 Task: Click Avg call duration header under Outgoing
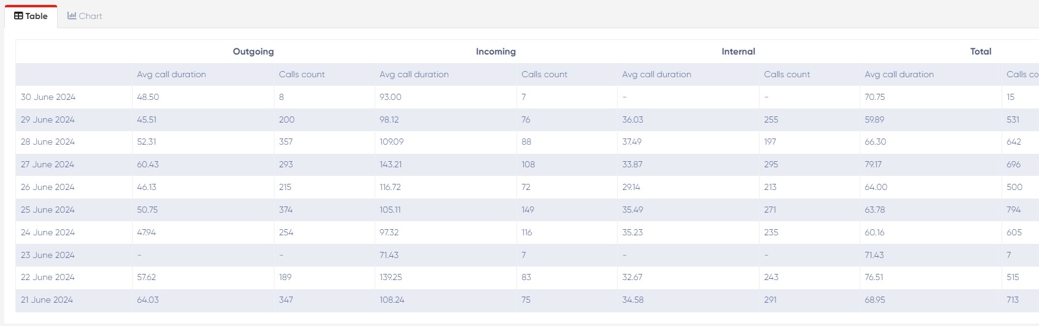point(171,74)
